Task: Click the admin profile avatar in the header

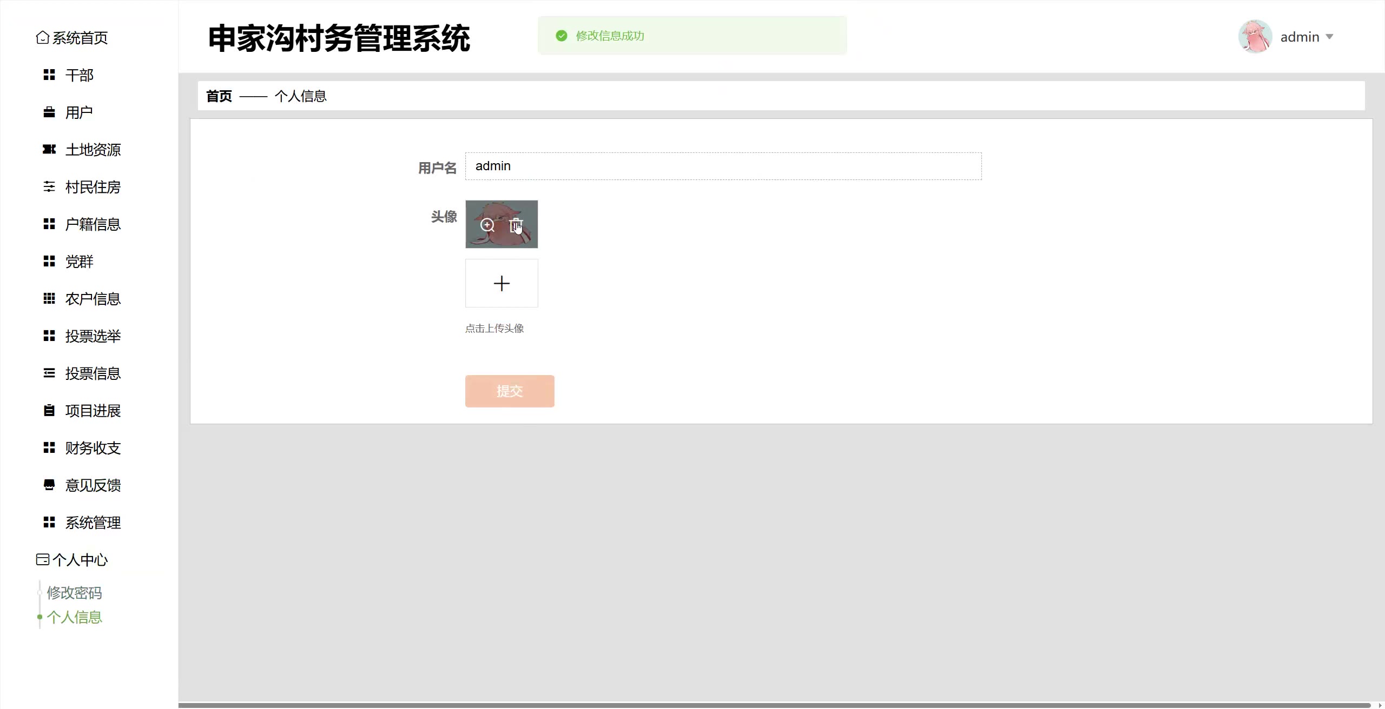Action: [x=1255, y=37]
